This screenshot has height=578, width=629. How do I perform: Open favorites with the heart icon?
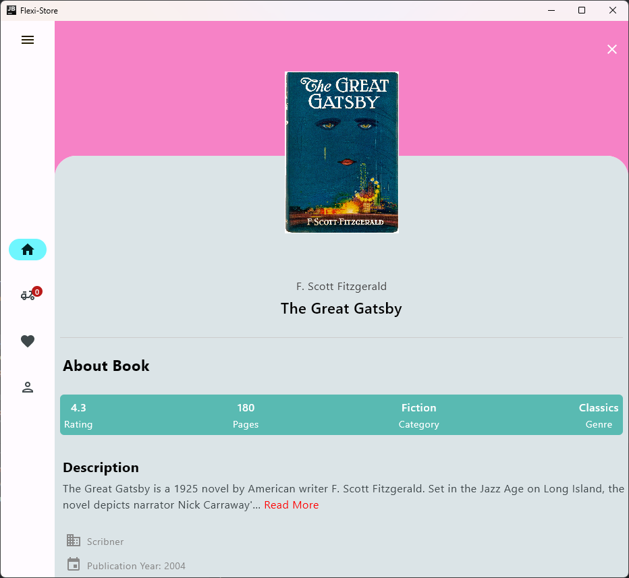click(x=28, y=341)
